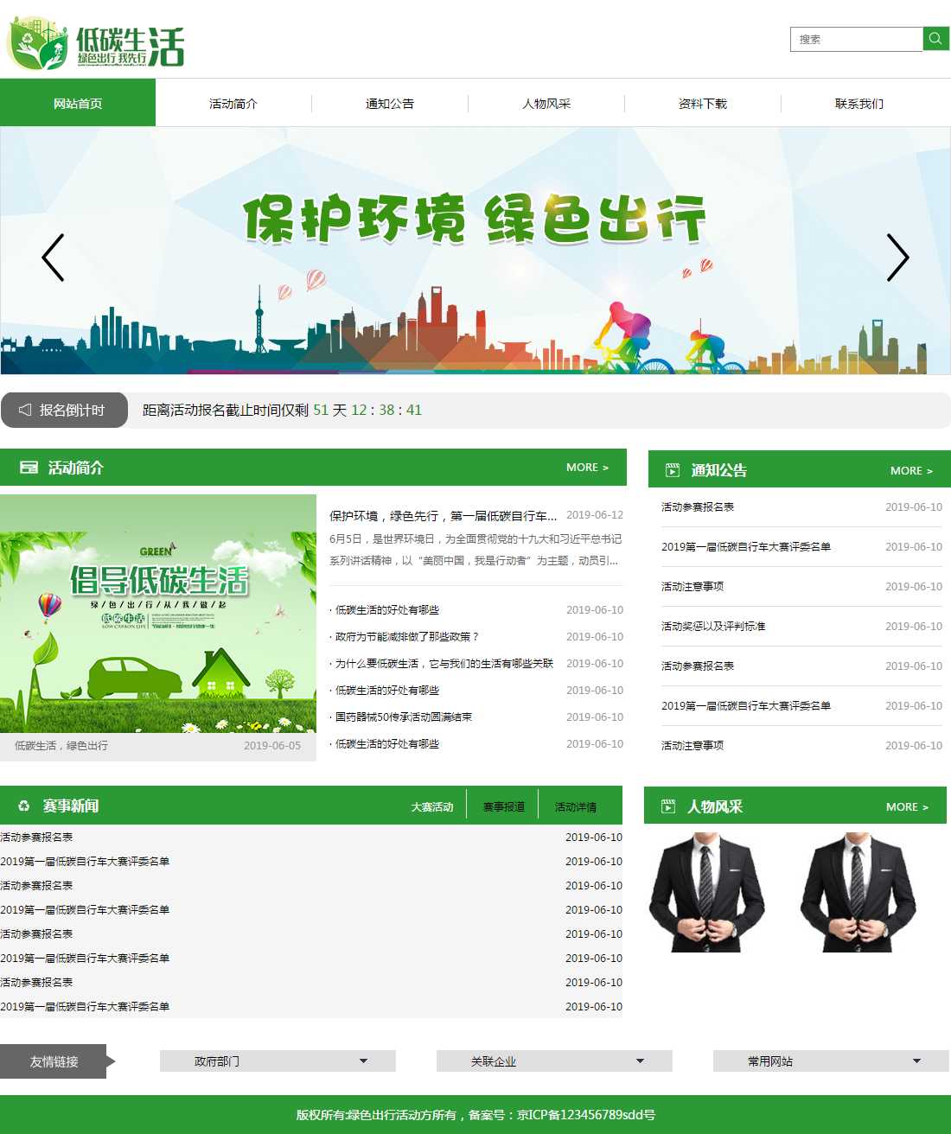Viewport: 951px width, 1134px height.
Task: Click the 赛事新闻 recycle icon
Action: [x=24, y=806]
